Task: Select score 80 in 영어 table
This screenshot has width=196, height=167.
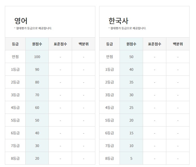Action: [x=37, y=82]
